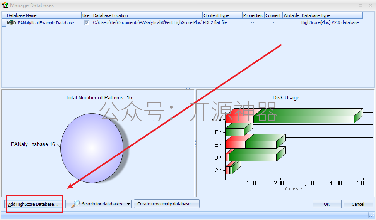Click the Writable column header

pyautogui.click(x=292, y=15)
